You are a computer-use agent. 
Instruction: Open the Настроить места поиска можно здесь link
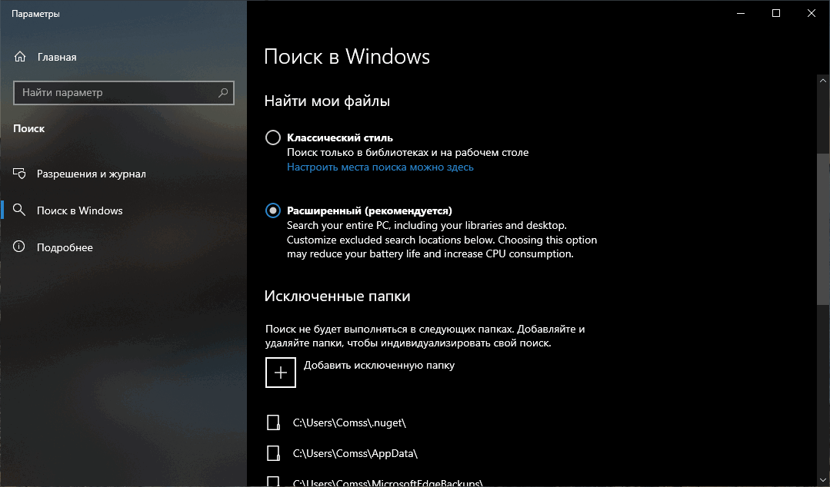pos(380,167)
